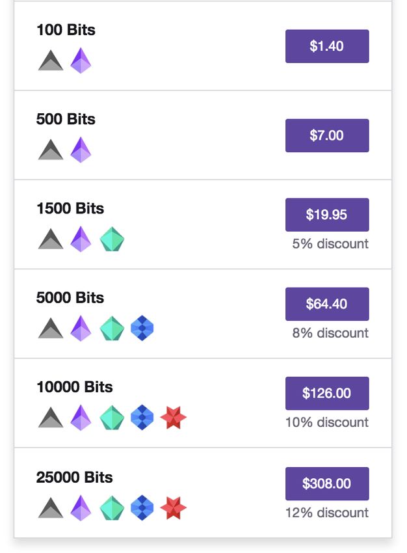
Task: Click blue hexagon gem under 10000 Bits
Action: 142,417
